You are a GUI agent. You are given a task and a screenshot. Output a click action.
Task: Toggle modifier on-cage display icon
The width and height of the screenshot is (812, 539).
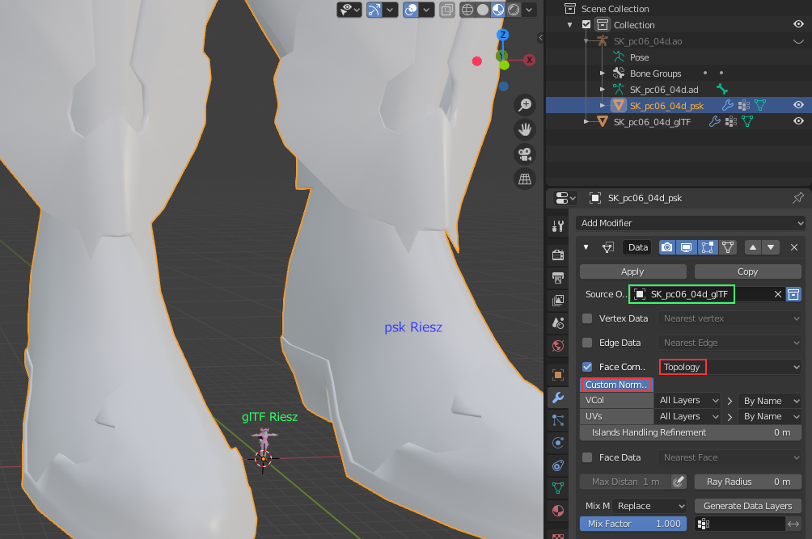[728, 247]
